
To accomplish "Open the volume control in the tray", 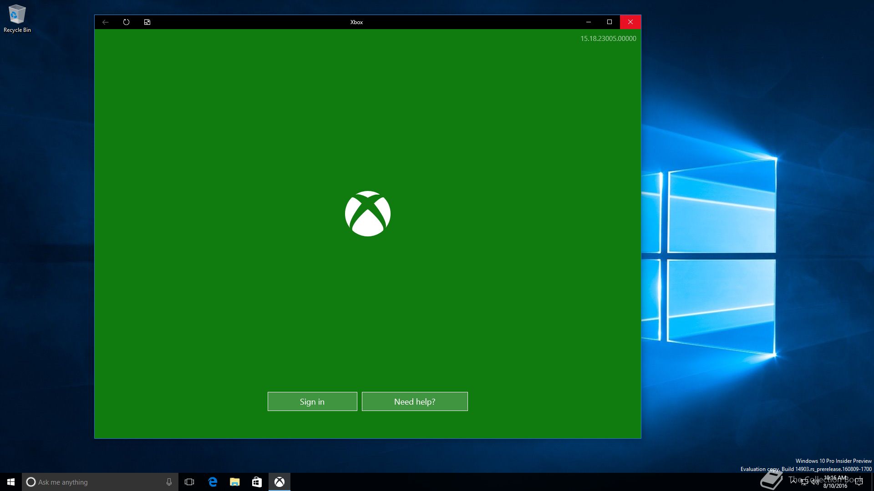I will pos(815,482).
